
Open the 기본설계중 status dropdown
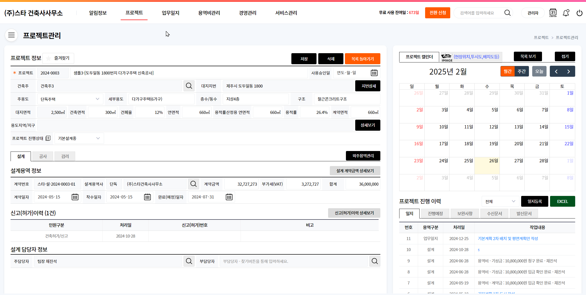pos(79,138)
